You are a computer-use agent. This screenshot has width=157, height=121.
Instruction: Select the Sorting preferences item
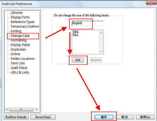click(16, 31)
